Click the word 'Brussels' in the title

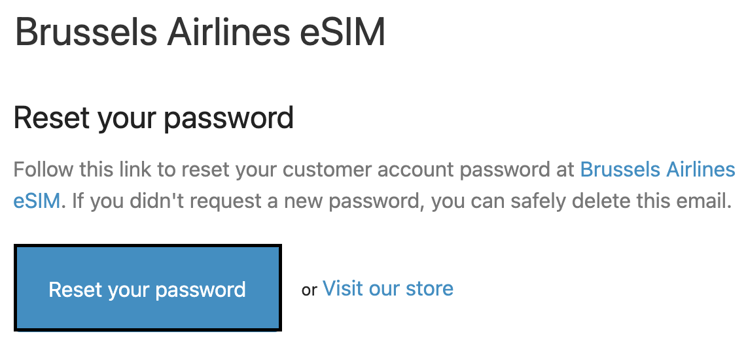(x=85, y=33)
